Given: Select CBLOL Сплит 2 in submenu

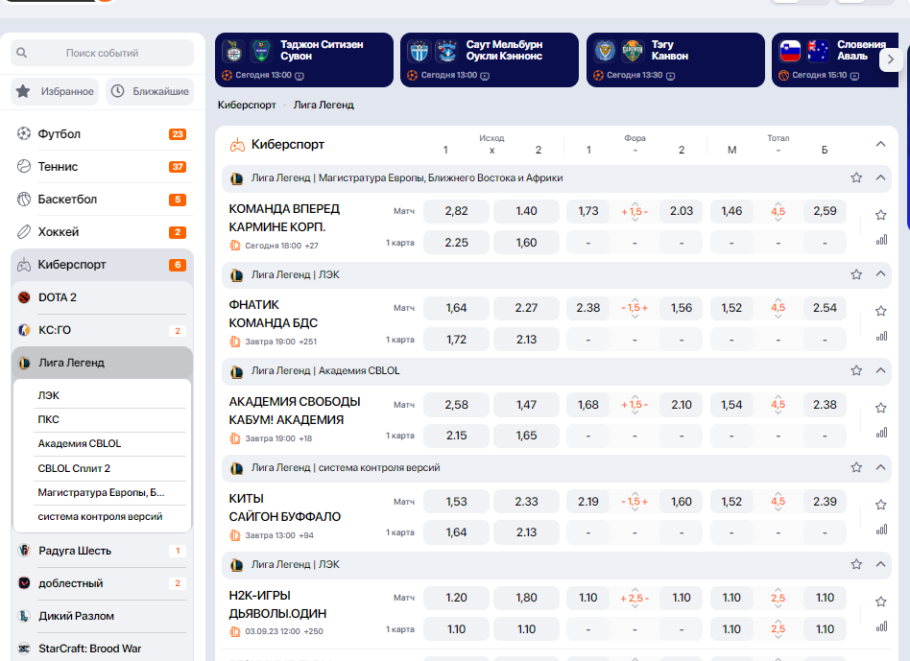Looking at the screenshot, I should click(x=111, y=468).
